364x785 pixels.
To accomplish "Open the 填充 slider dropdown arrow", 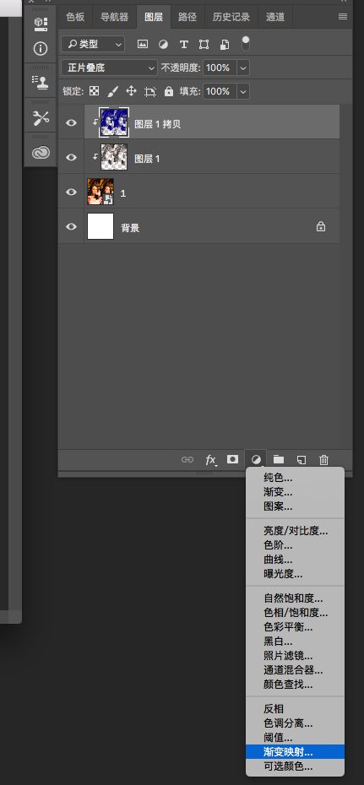I will tap(243, 91).
